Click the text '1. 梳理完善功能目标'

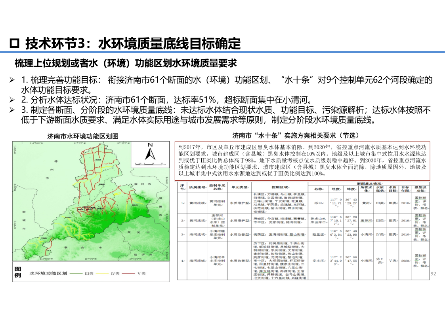point(59,80)
